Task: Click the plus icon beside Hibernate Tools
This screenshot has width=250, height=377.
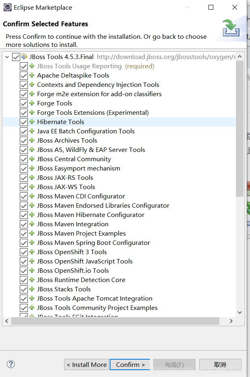Action: click(32, 122)
